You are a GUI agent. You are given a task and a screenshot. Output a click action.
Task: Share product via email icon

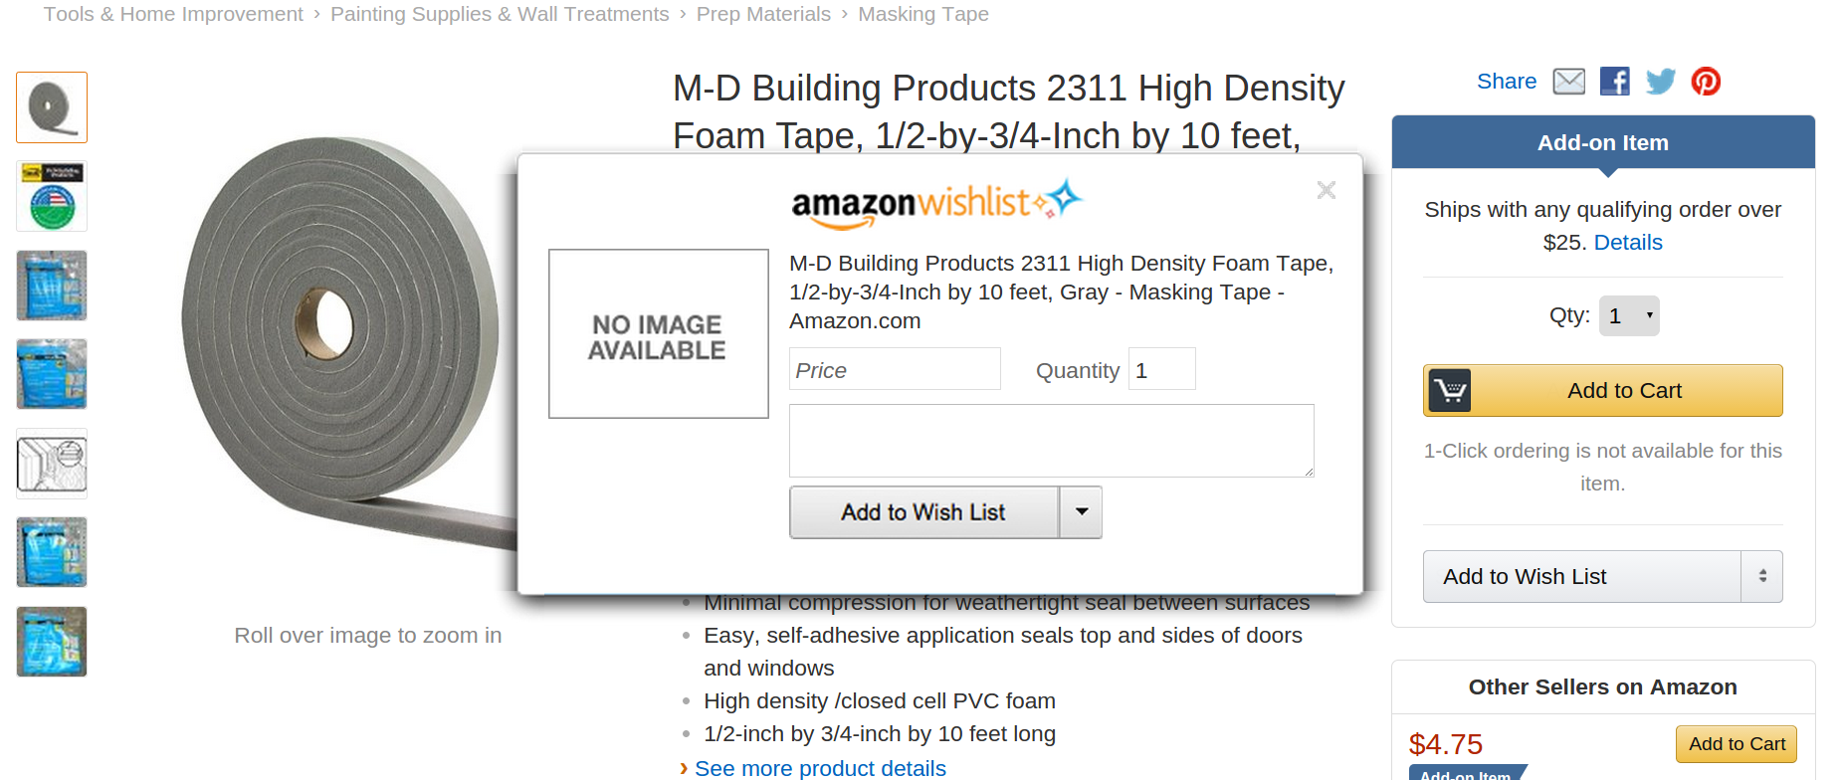tap(1568, 82)
